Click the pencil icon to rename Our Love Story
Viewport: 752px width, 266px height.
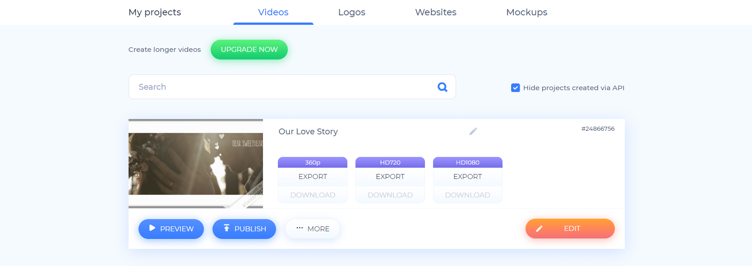click(473, 132)
